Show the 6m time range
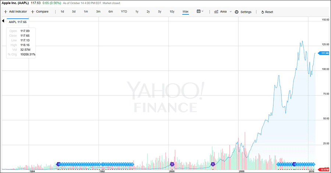This screenshot has width=331, height=173. coord(111,12)
